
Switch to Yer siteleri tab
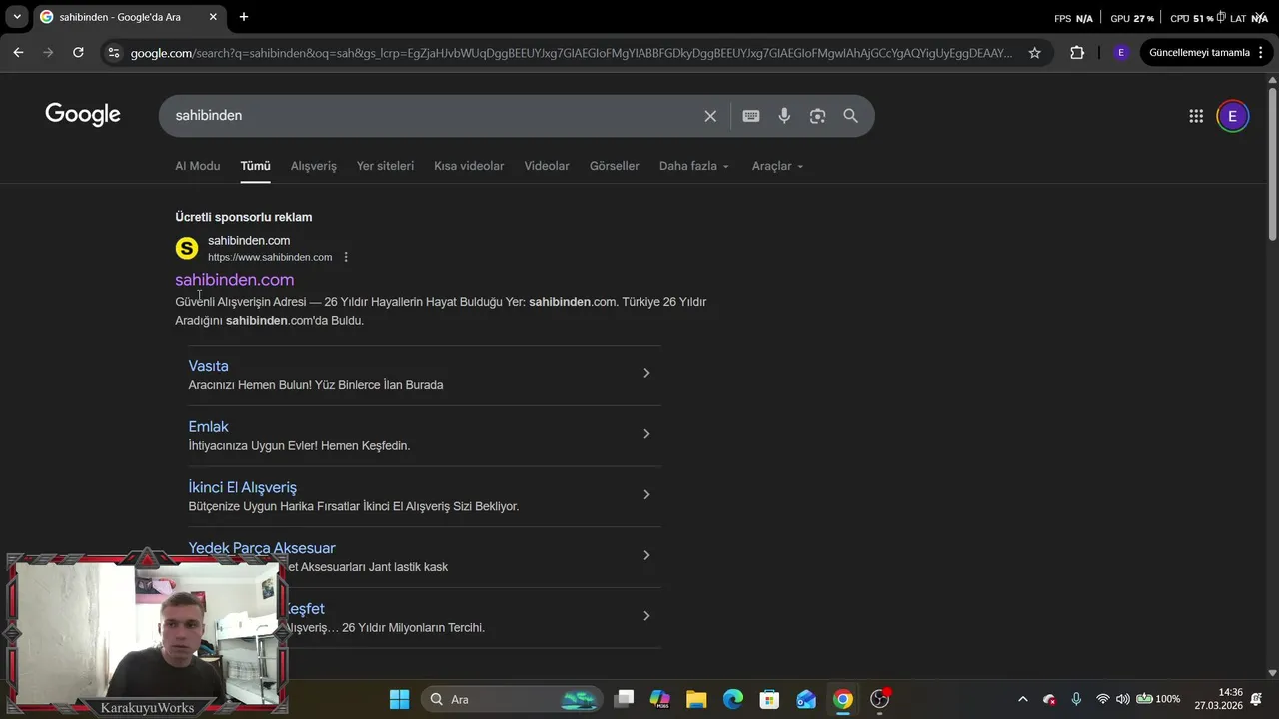[385, 166]
